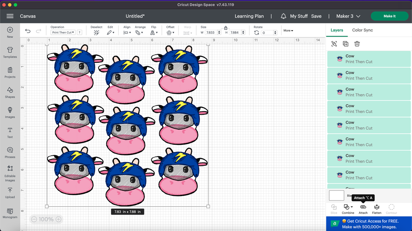Screen dimensions: 412x231
Task: Expand the More toolbar menu
Action: [288, 31]
